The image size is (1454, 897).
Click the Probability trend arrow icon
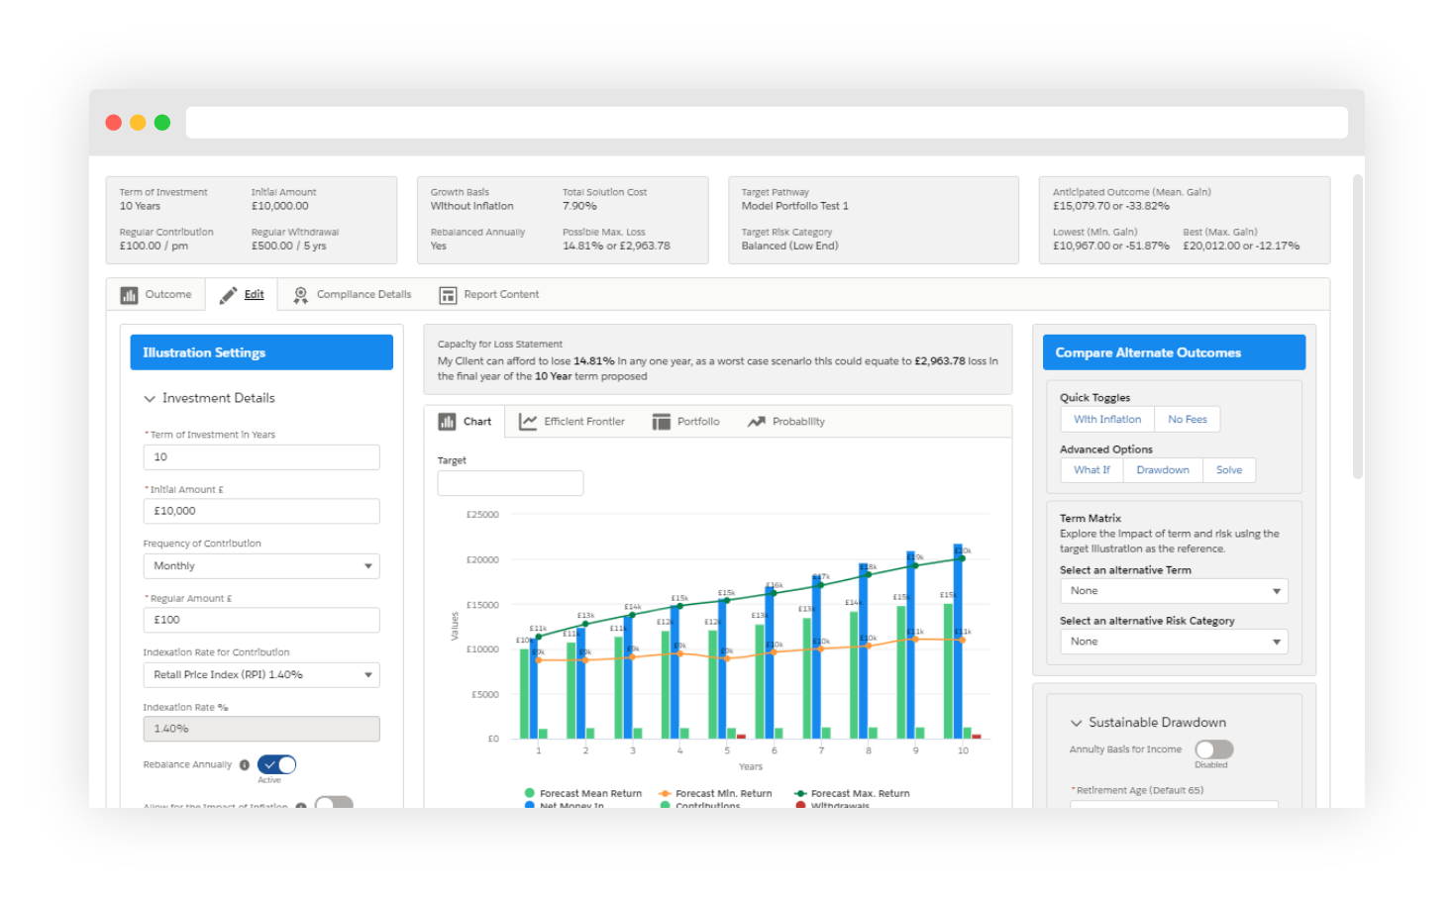pos(757,422)
